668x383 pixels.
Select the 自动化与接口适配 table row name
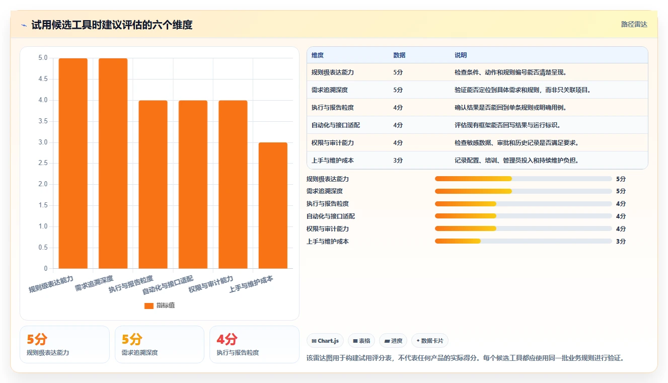point(336,125)
